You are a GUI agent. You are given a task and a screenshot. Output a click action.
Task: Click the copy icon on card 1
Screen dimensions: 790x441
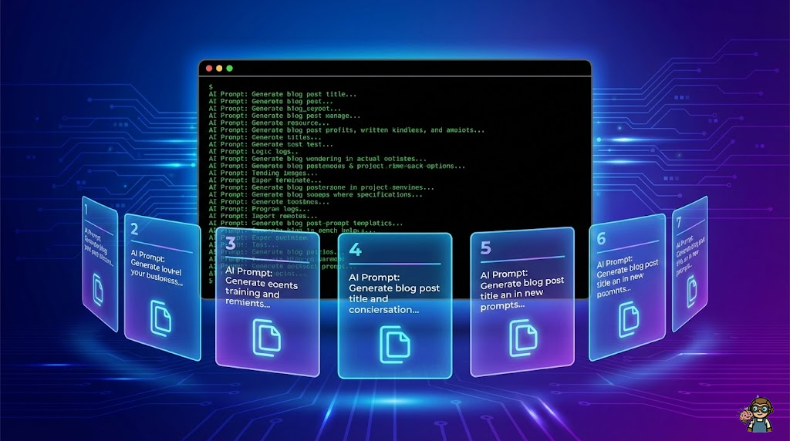click(x=98, y=291)
